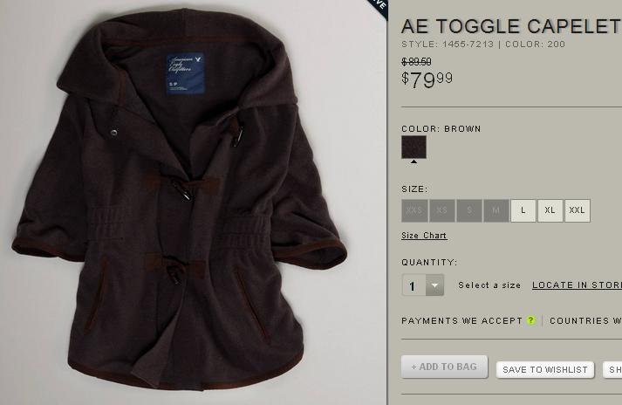Open the Size Chart link
The image size is (622, 405).
[424, 236]
